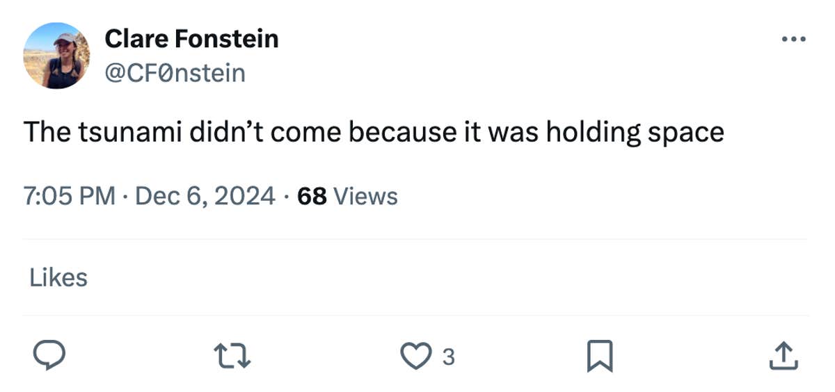This screenshot has width=835, height=392.
Task: Open Clare Fonstein's profile picture
Action: pos(56,56)
